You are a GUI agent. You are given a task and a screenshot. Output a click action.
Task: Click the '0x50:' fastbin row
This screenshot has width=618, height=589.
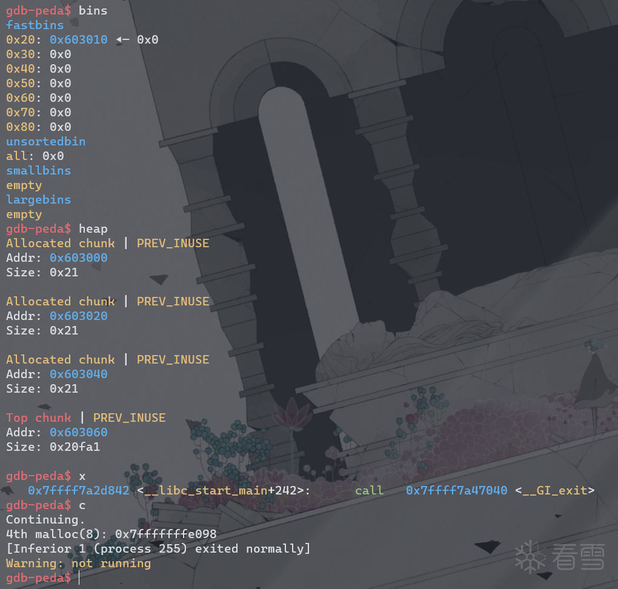(39, 84)
